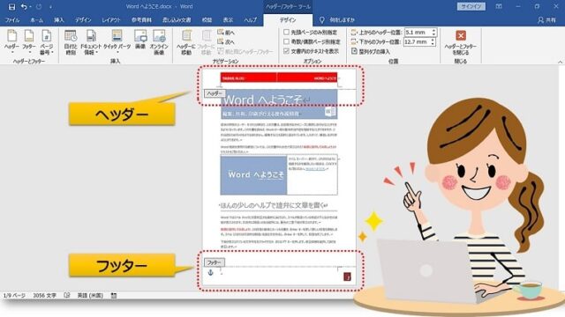Expand the ドキュメント情報 (Document Info) dropdown
565x317 pixels.
click(x=91, y=41)
